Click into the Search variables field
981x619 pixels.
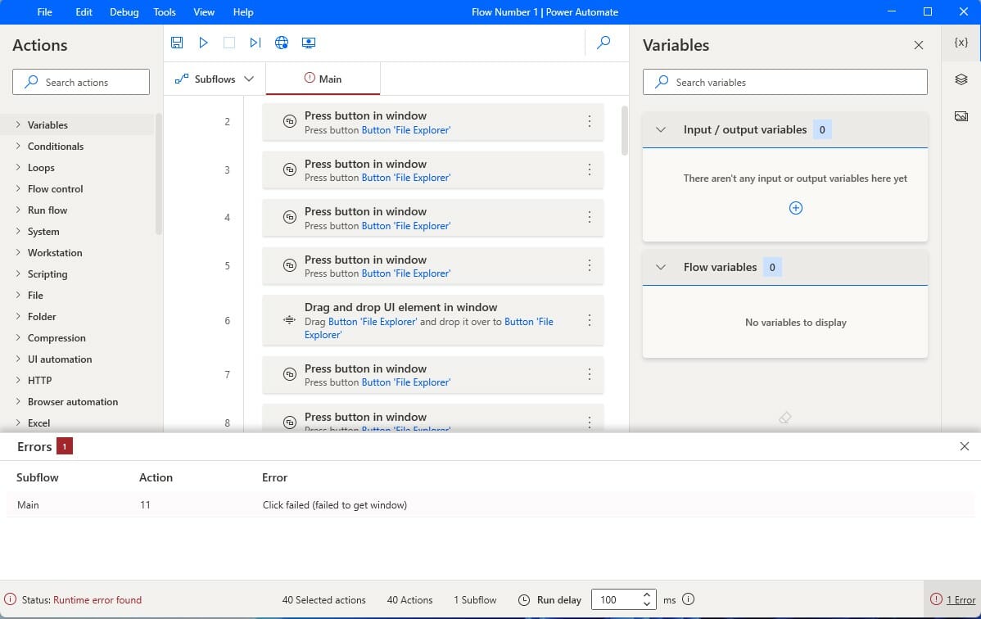pos(785,82)
